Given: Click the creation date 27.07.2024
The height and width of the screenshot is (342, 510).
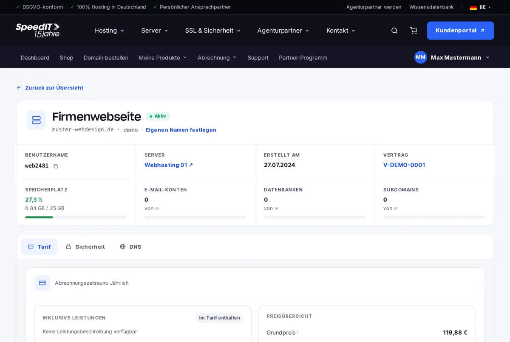Looking at the screenshot, I should pyautogui.click(x=279, y=165).
